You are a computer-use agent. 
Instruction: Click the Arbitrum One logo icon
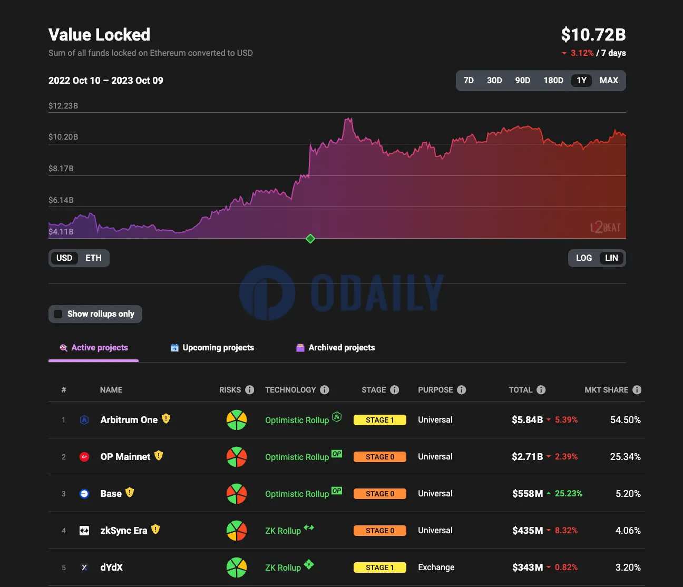pyautogui.click(x=84, y=419)
